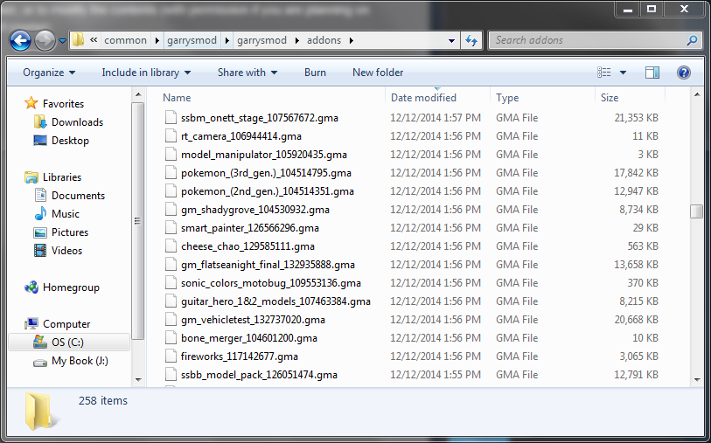Image resolution: width=711 pixels, height=443 pixels.
Task: Select OS (C:) drive
Action: pyautogui.click(x=69, y=343)
